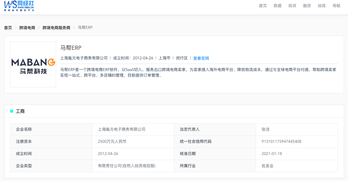Viewport: 348px width, 181px height.
Task: Click the 上海市 location text
Action: (165, 58)
